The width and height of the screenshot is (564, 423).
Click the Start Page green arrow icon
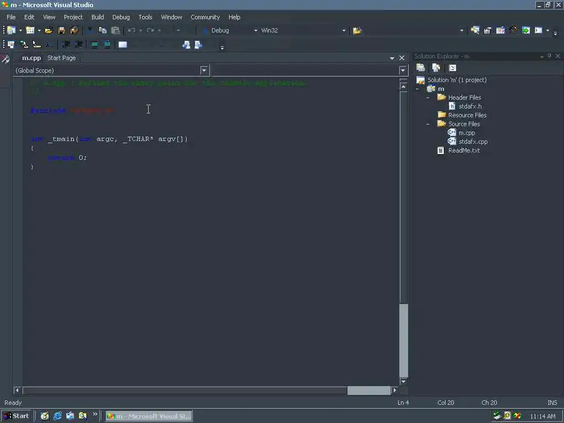point(526,31)
